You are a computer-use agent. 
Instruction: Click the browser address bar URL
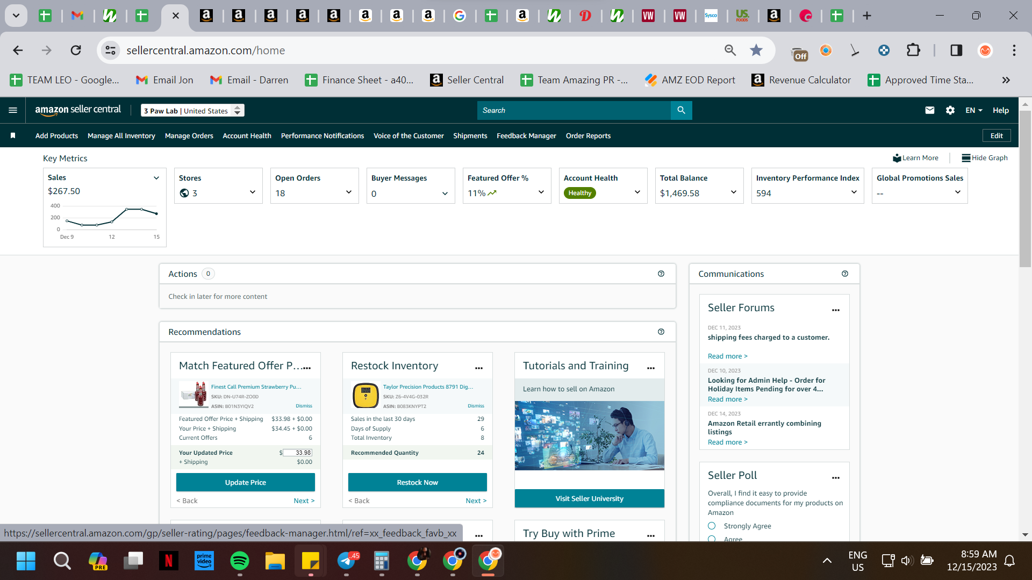(206, 50)
